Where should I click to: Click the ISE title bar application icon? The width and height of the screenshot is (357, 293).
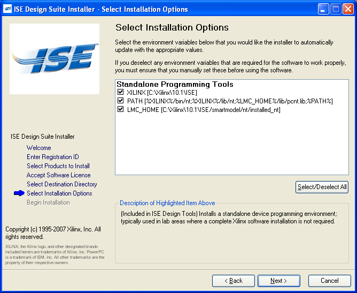8,9
